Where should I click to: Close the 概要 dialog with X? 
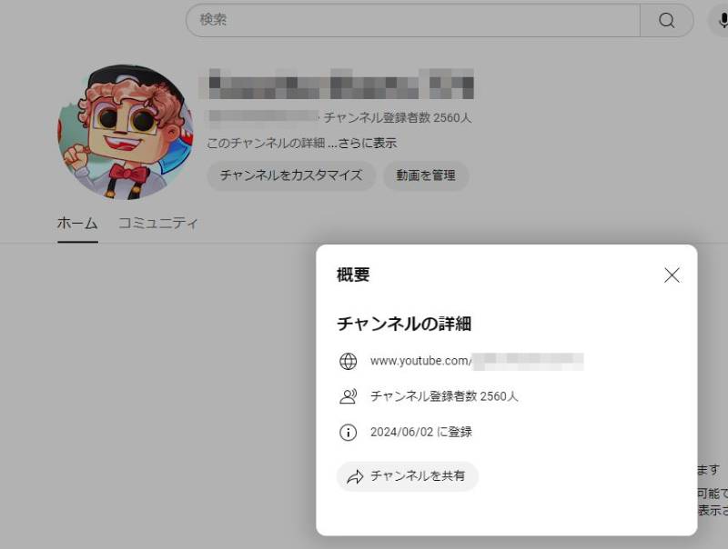(x=672, y=275)
